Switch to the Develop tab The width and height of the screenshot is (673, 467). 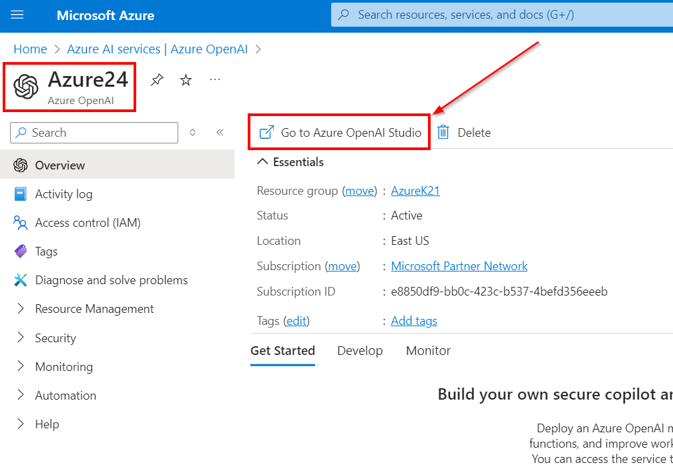(x=360, y=351)
